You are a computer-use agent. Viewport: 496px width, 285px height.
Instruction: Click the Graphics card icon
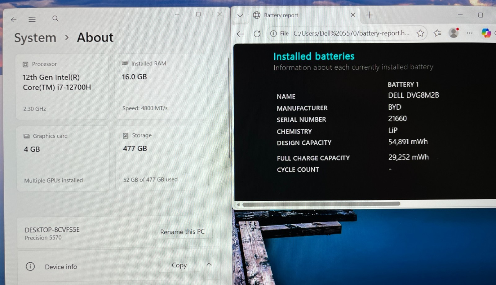(27, 136)
